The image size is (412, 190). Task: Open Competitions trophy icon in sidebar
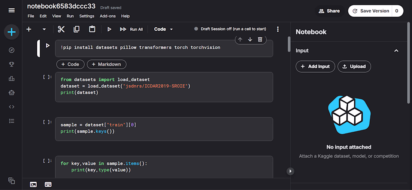point(12,64)
